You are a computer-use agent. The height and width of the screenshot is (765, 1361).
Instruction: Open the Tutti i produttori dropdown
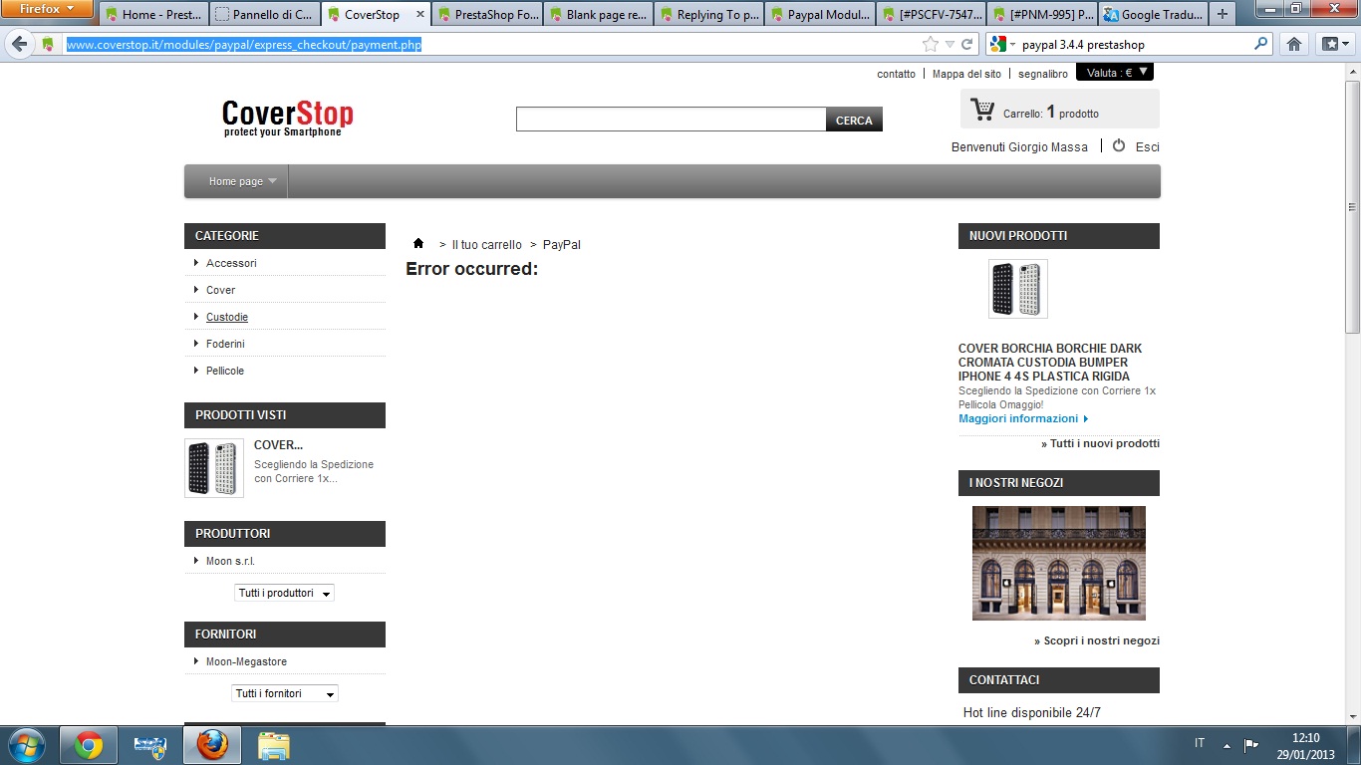(285, 593)
